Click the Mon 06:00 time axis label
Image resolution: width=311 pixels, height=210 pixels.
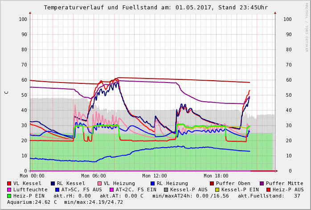pyautogui.click(x=94, y=176)
